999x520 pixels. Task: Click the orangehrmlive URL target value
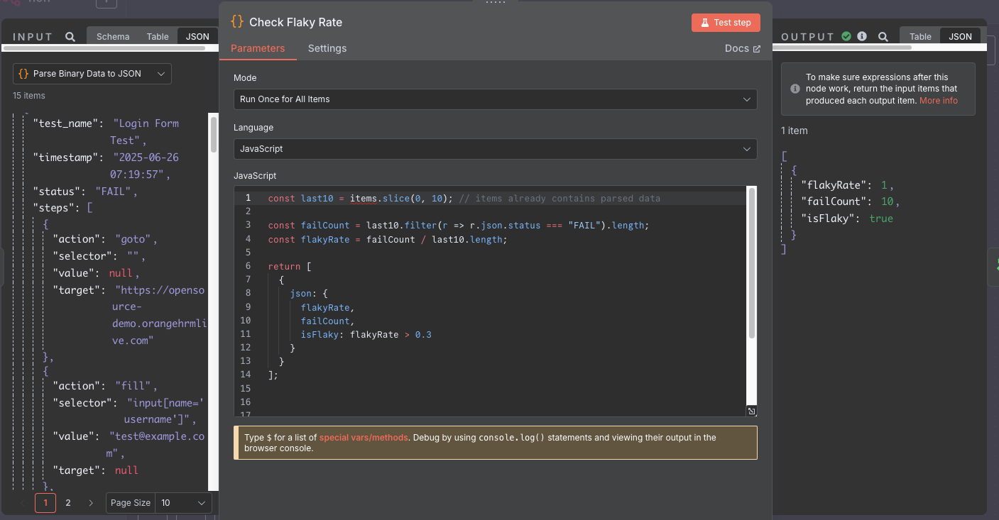(160, 315)
